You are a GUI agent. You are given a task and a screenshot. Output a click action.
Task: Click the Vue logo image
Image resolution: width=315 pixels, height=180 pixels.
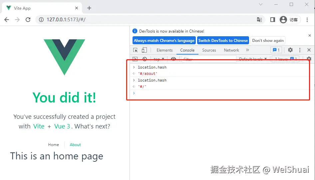65,57
